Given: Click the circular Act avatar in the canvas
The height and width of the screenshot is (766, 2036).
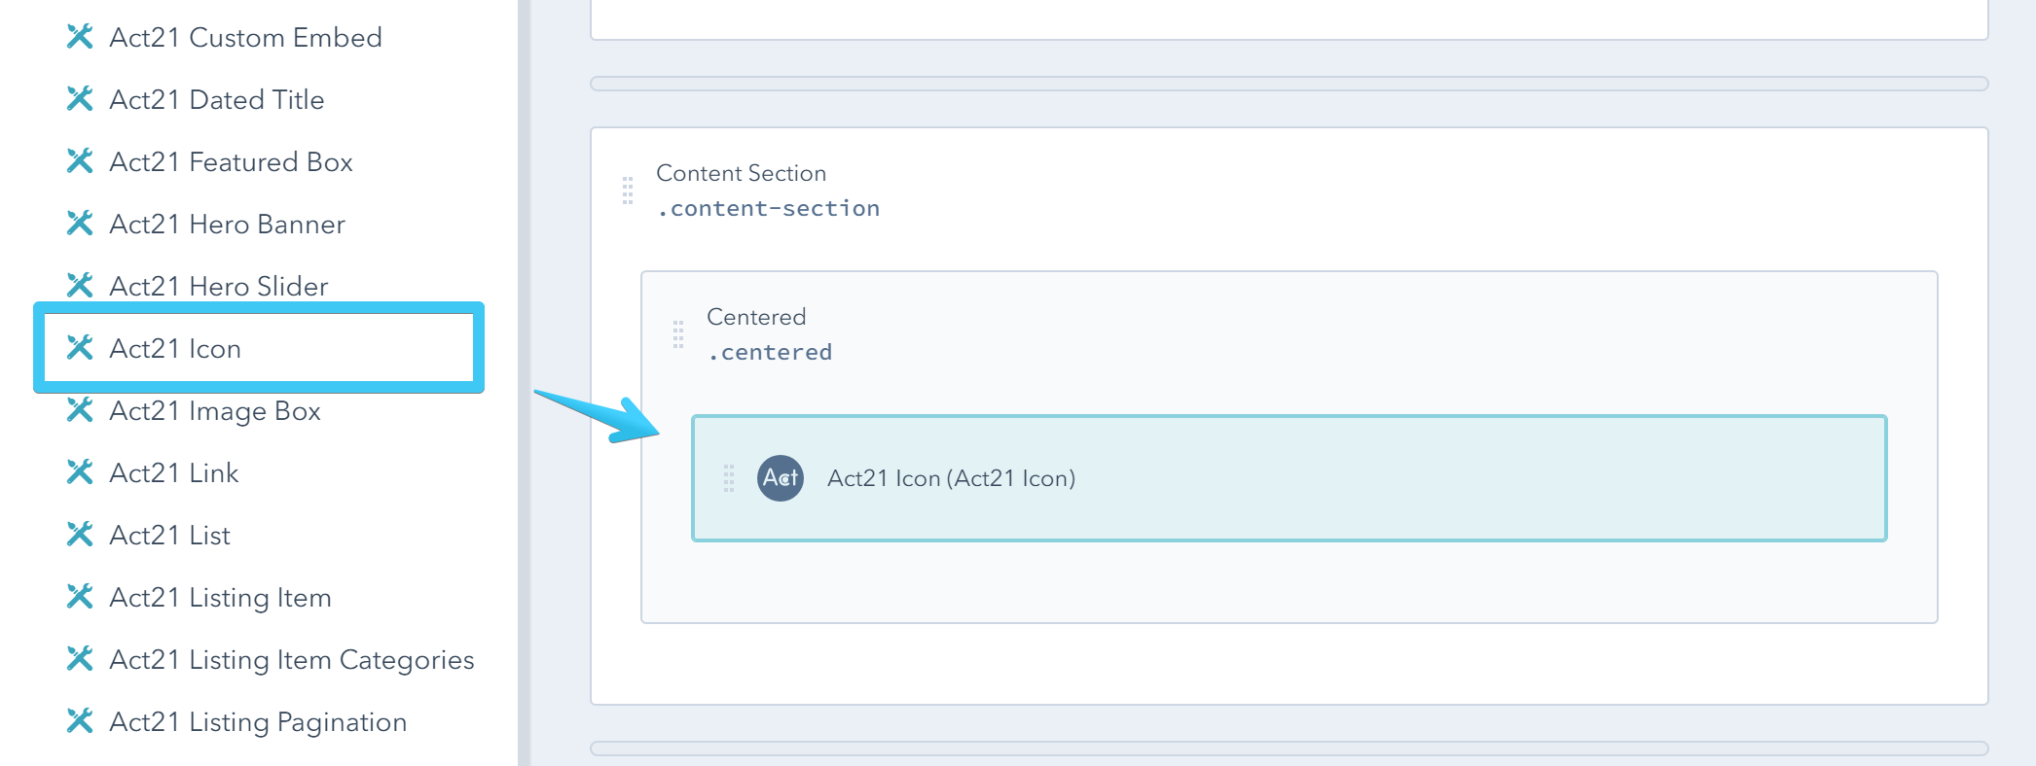Looking at the screenshot, I should pos(779,477).
